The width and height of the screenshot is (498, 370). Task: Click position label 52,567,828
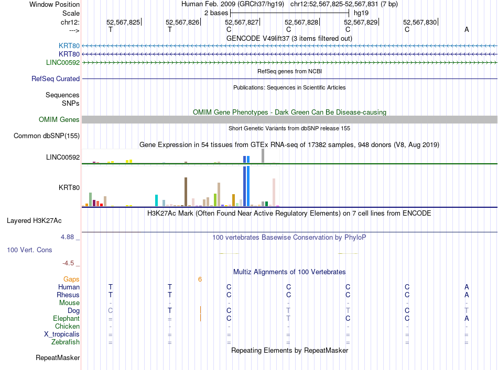(301, 22)
